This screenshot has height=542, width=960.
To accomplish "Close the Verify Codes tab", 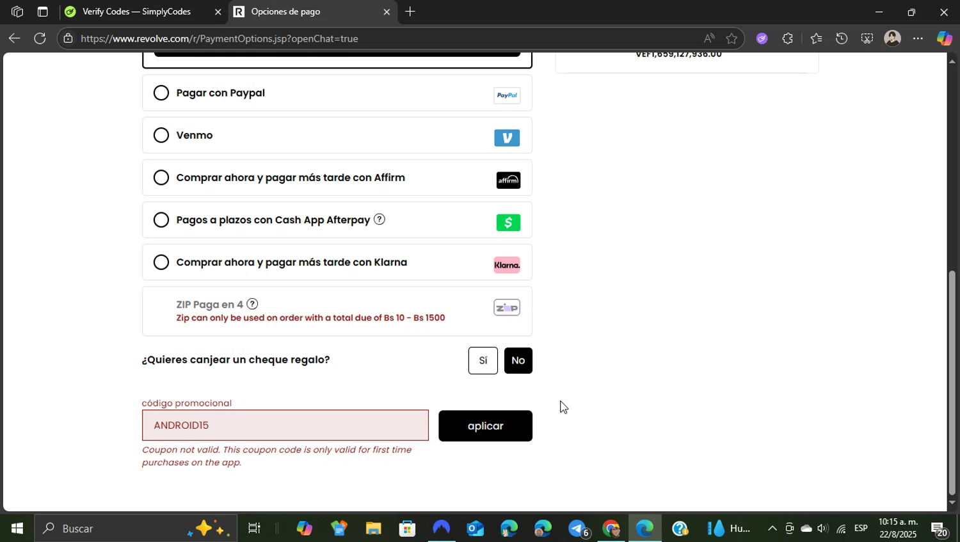I will pos(218,12).
